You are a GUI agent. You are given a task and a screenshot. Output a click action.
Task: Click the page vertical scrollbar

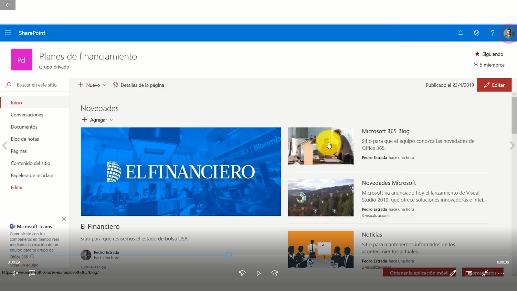514,115
